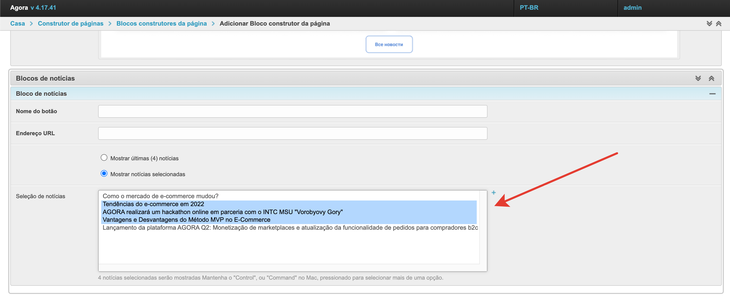Select 'Tendências do e-commerce em 2022' option
Screen dimensions: 730x296
(153, 204)
